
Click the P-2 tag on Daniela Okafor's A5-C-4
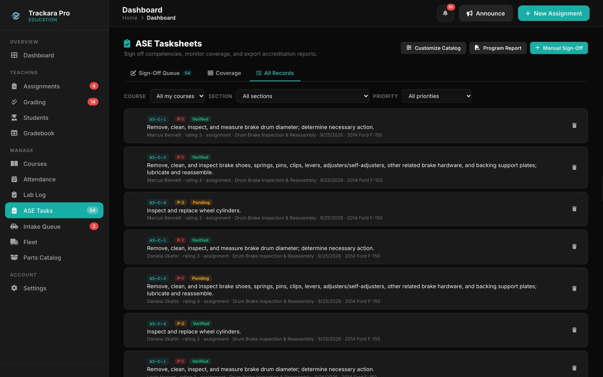(x=181, y=323)
